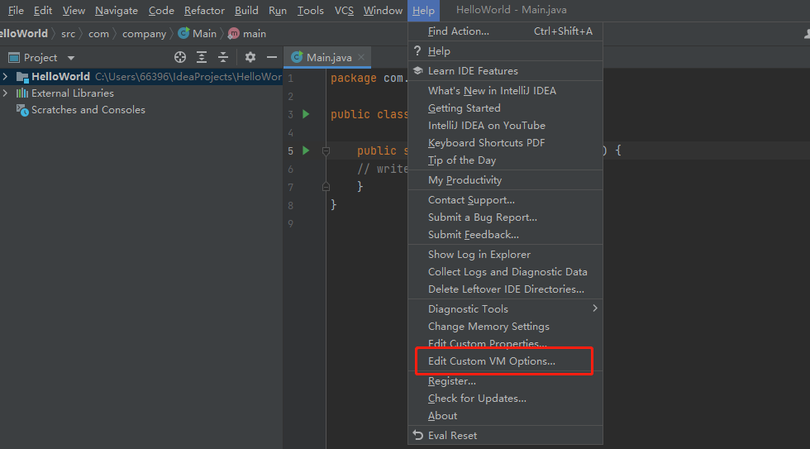
Task: Click the Project panel window icon
Action: click(x=14, y=57)
